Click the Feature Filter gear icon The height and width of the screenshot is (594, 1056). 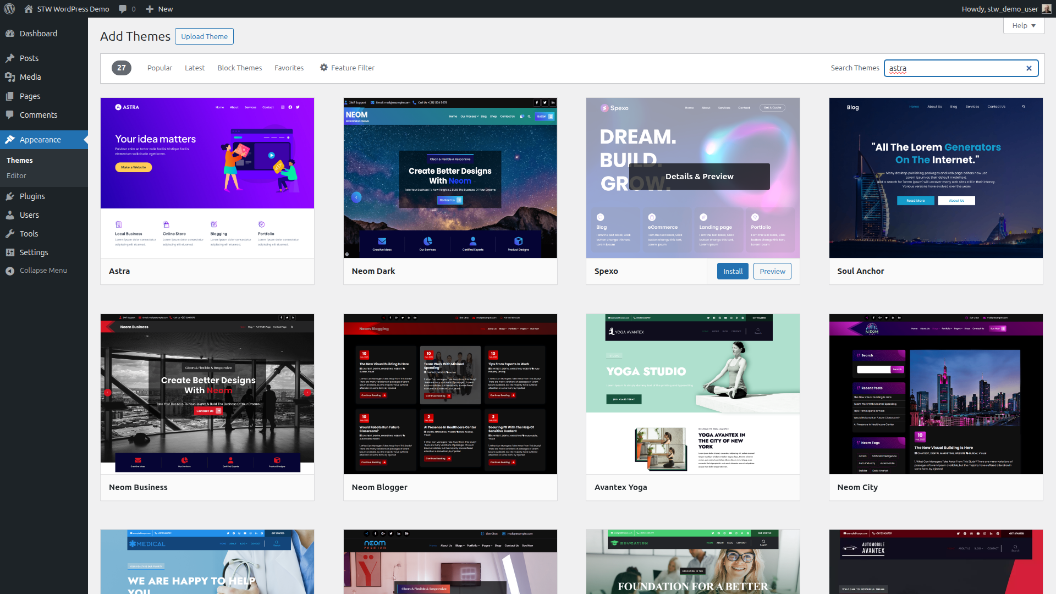(x=324, y=68)
